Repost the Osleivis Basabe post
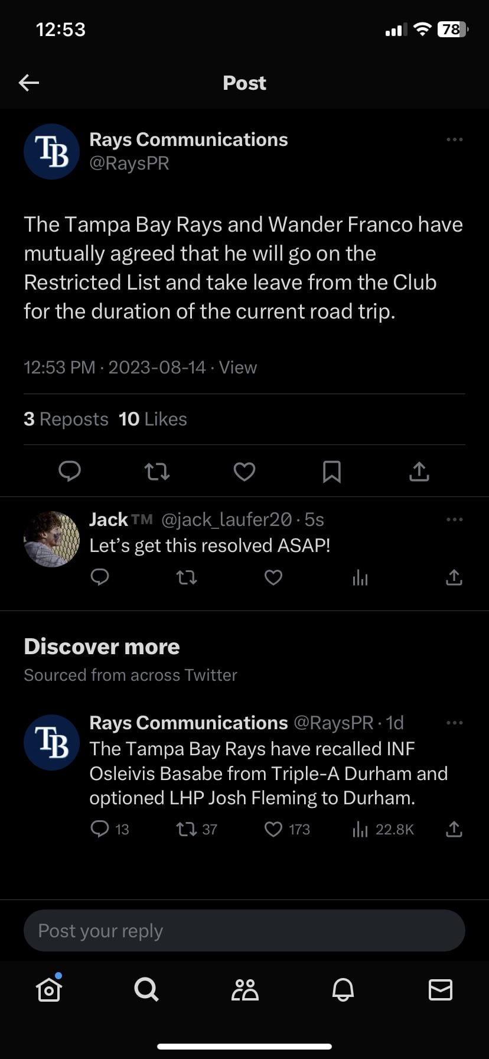Image resolution: width=489 pixels, height=1059 pixels. point(187,830)
